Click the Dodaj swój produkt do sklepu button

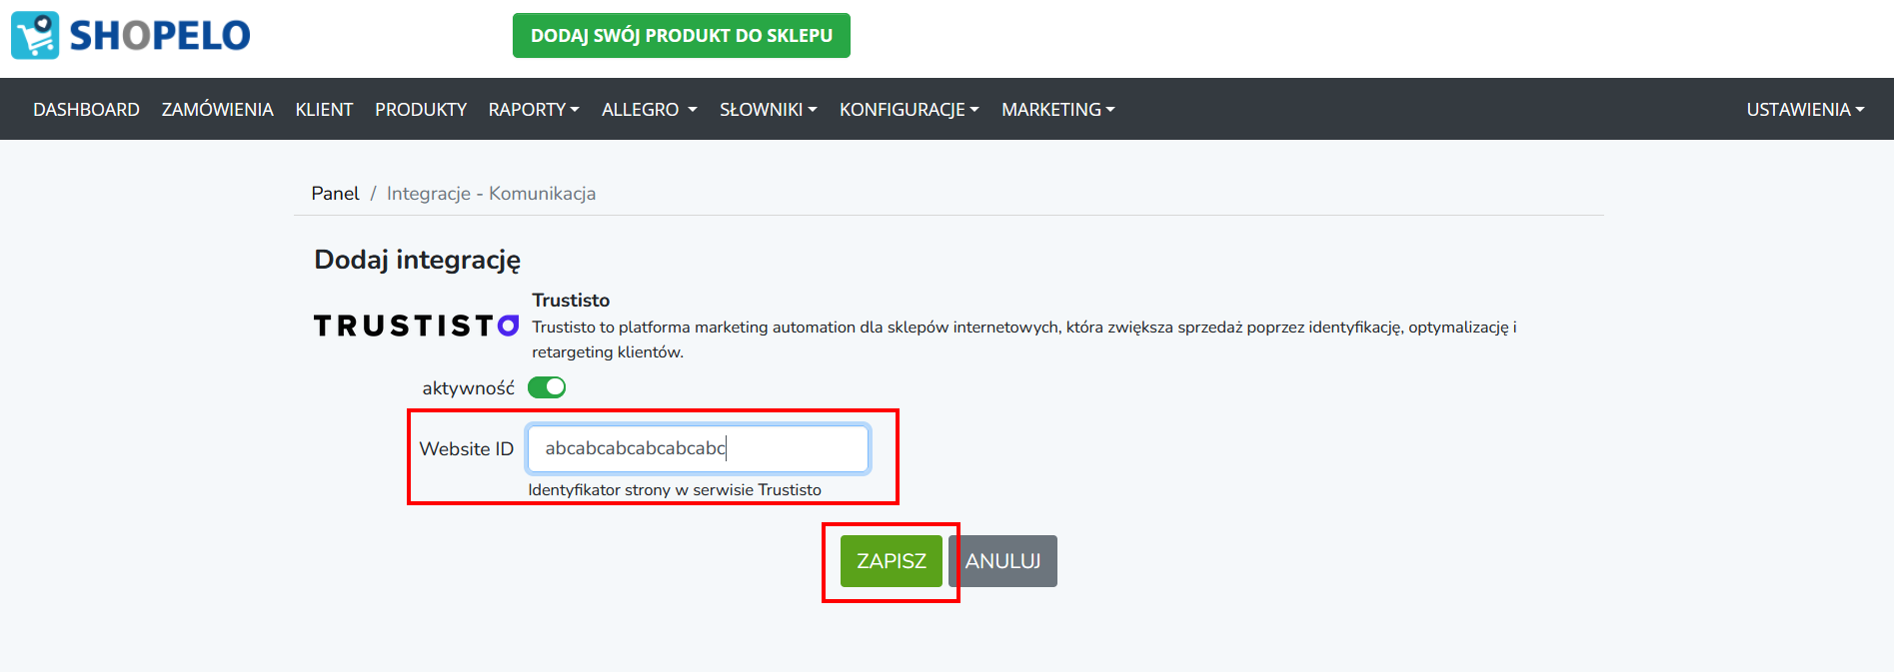682,36
